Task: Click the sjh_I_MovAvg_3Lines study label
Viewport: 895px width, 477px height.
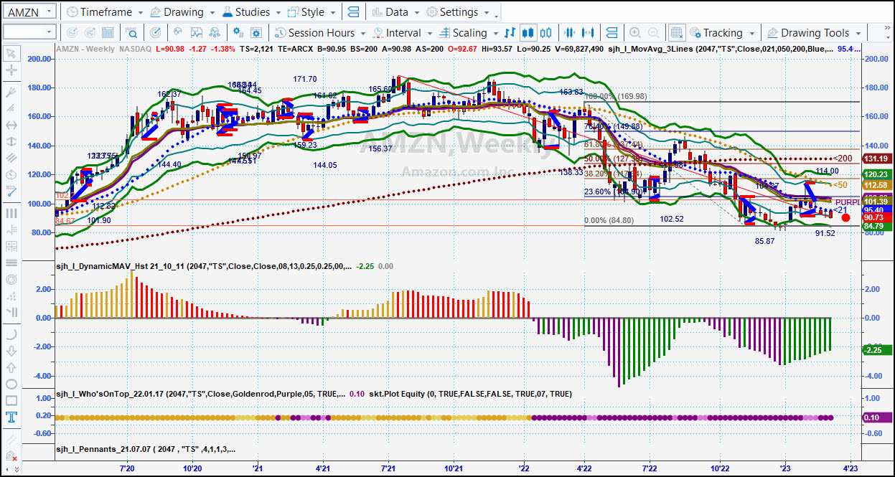Action: click(721, 48)
